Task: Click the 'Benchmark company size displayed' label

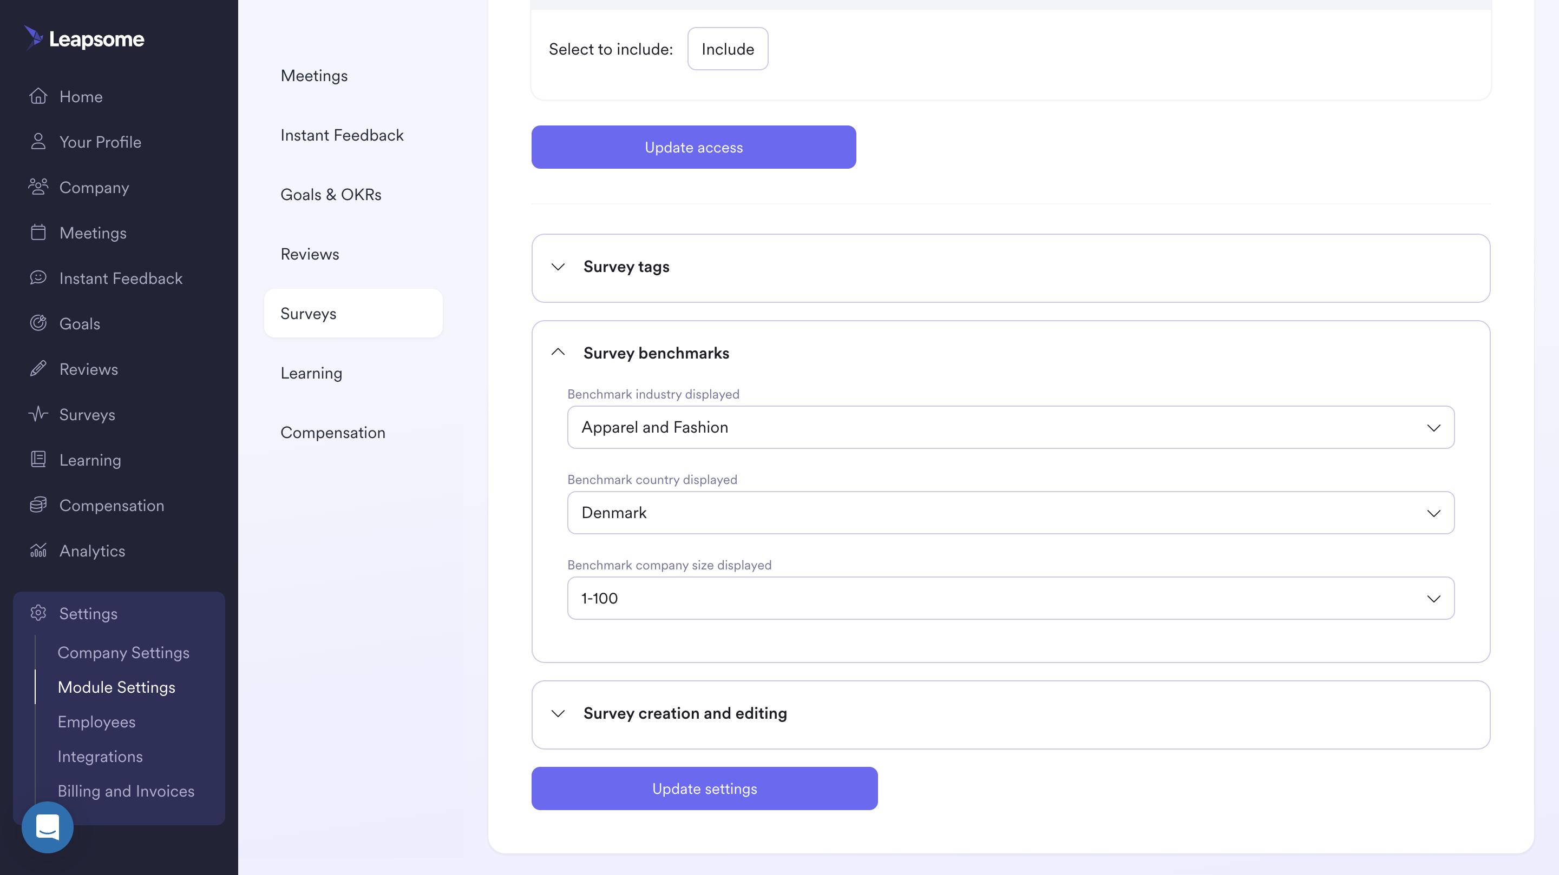Action: coord(670,564)
